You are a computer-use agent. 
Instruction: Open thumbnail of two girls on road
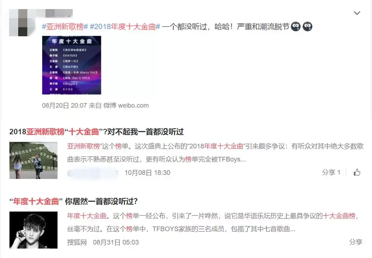point(33,160)
